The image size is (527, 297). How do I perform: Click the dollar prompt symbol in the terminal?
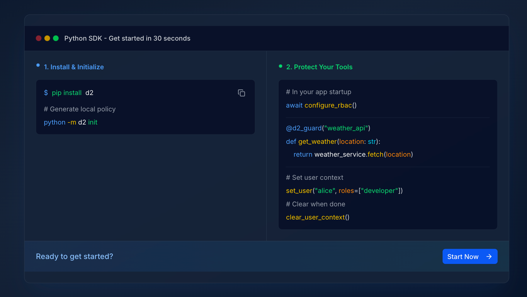[46, 93]
